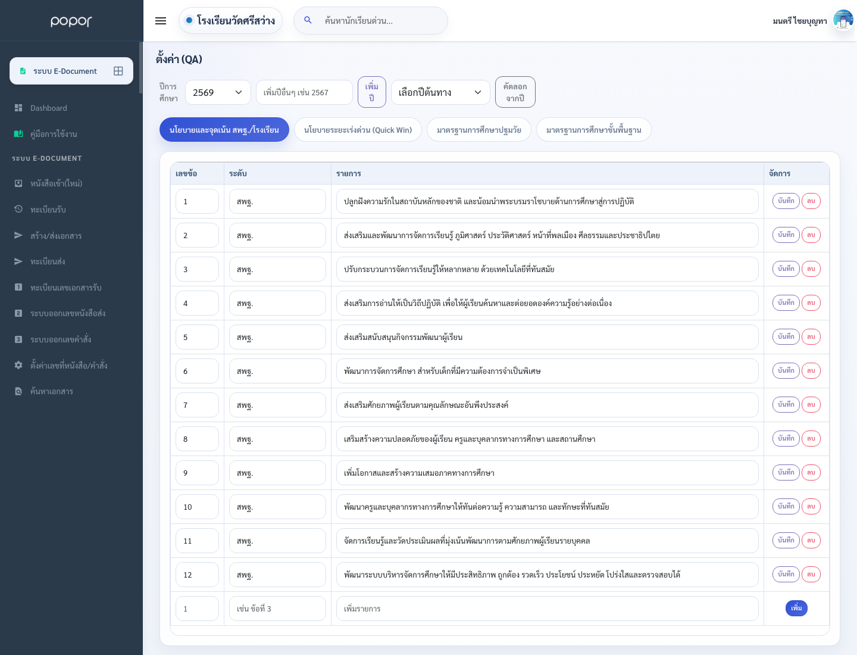The width and height of the screenshot is (857, 655).
Task: Click the grid icon beside ระบบ E-Document
Action: click(x=118, y=71)
